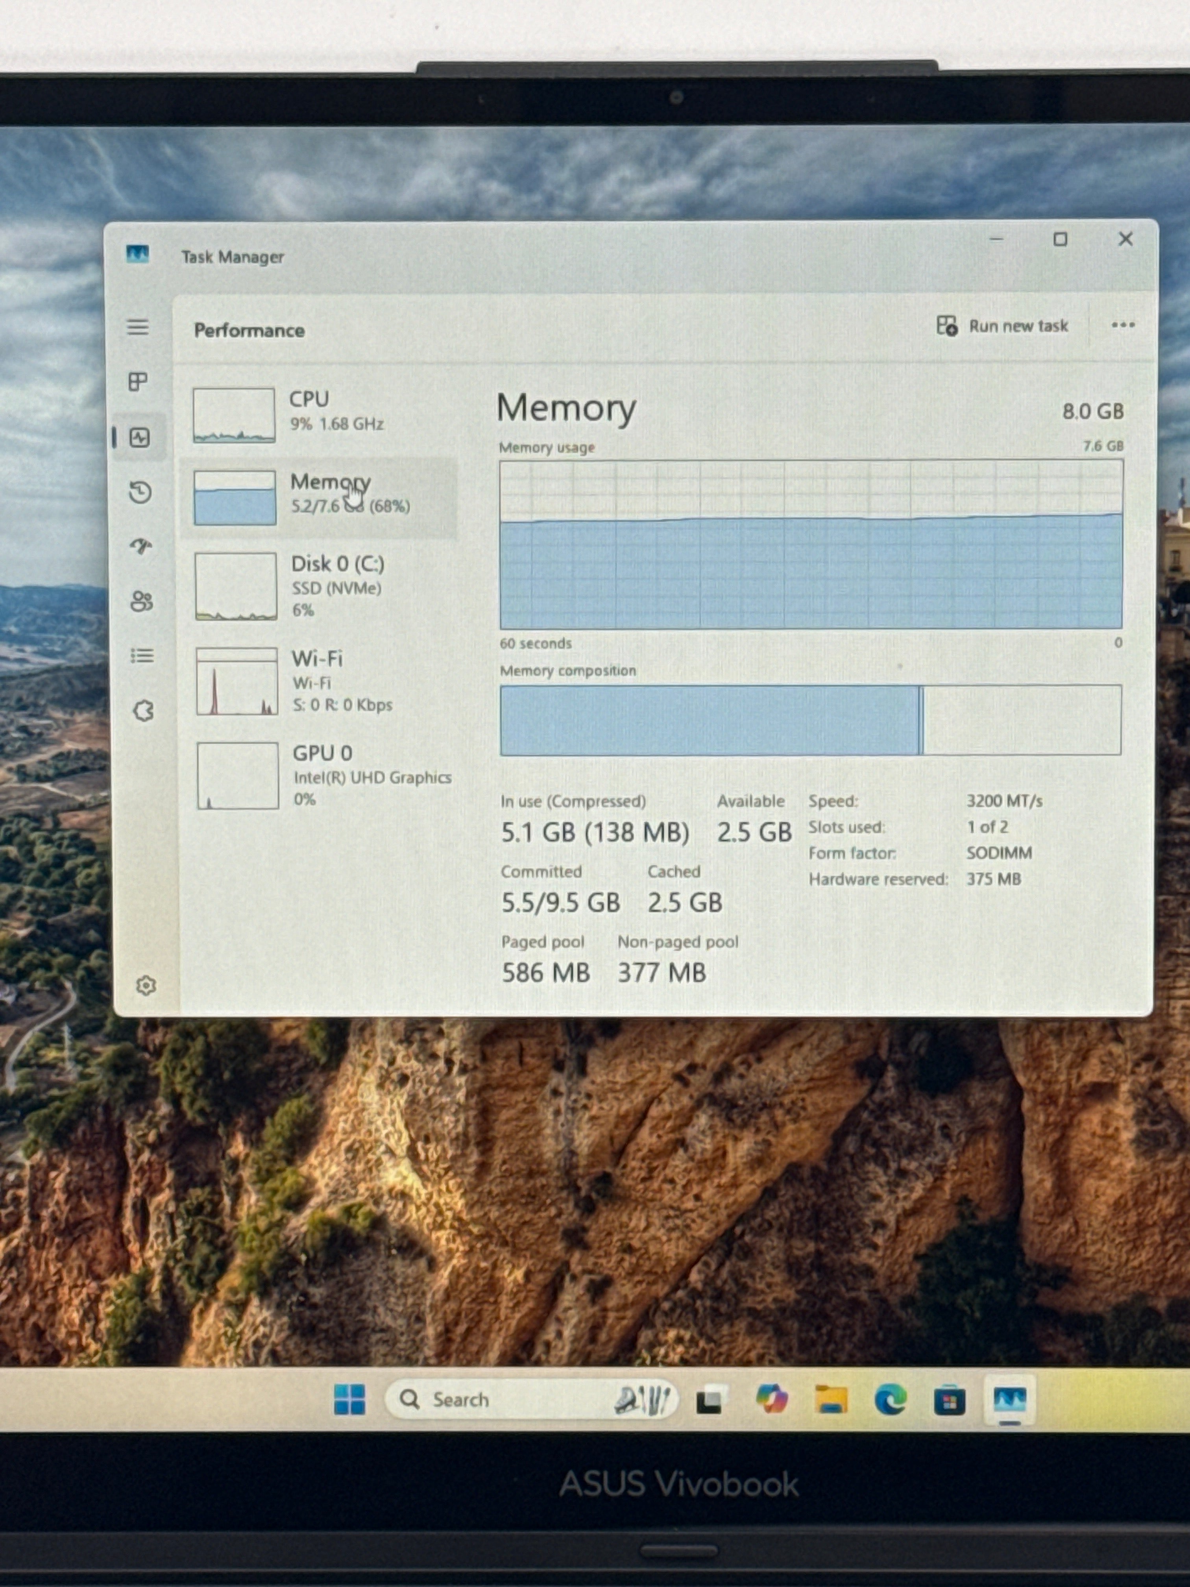This screenshot has height=1587, width=1190.
Task: Maximize the Task Manager window
Action: tap(1060, 239)
